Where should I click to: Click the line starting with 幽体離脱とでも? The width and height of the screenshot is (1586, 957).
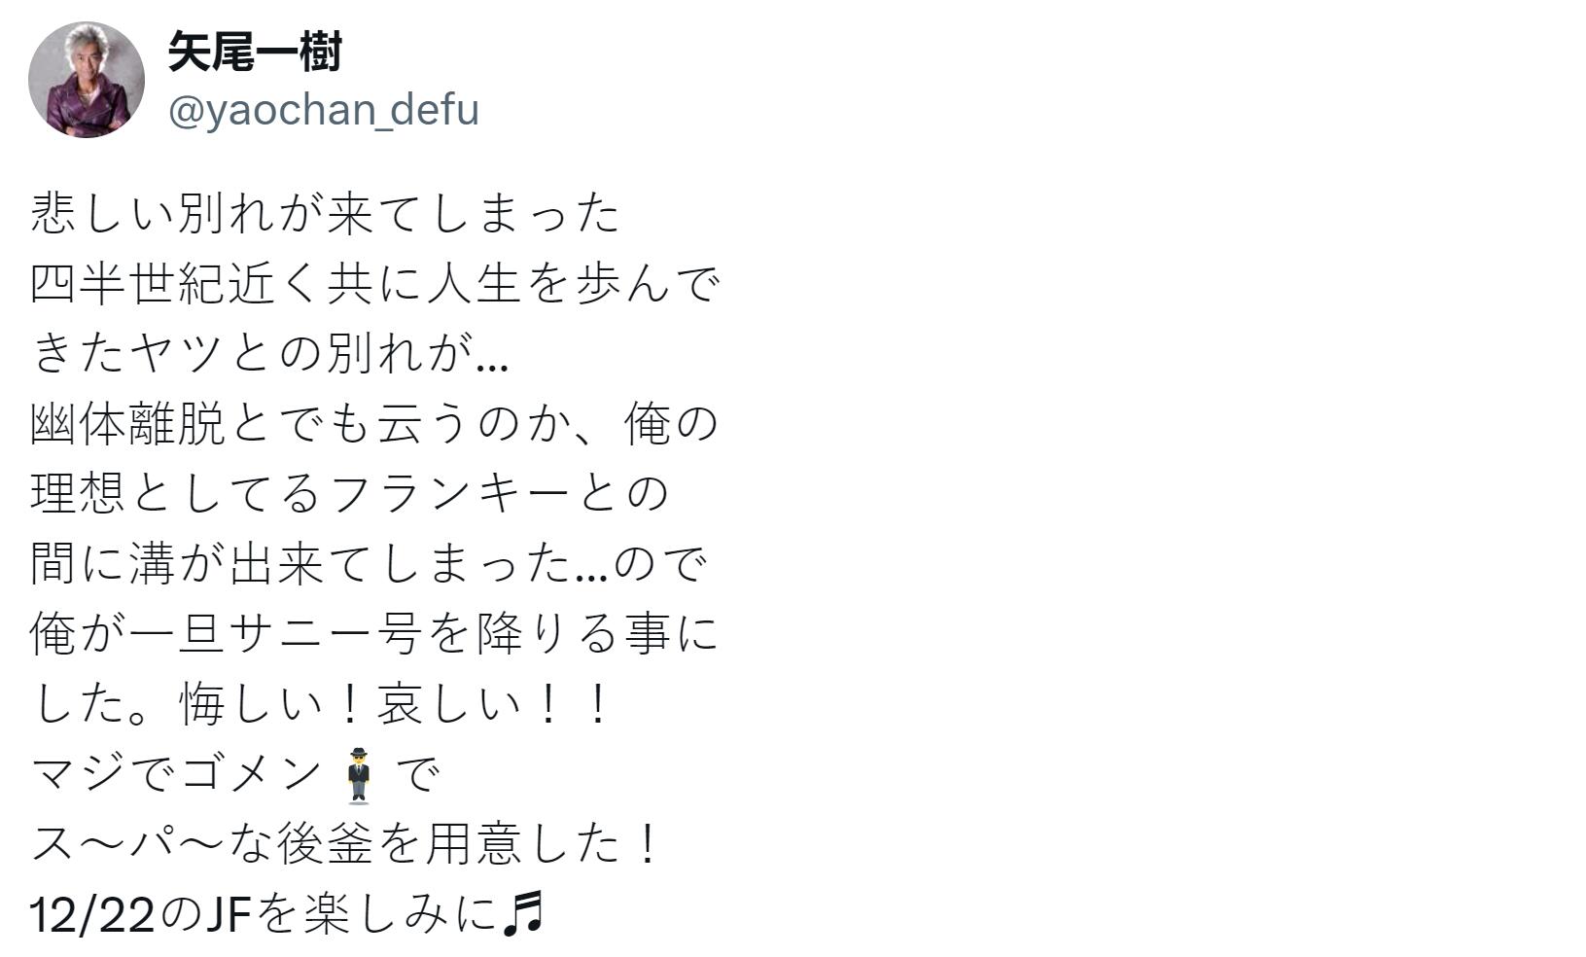pos(374,424)
